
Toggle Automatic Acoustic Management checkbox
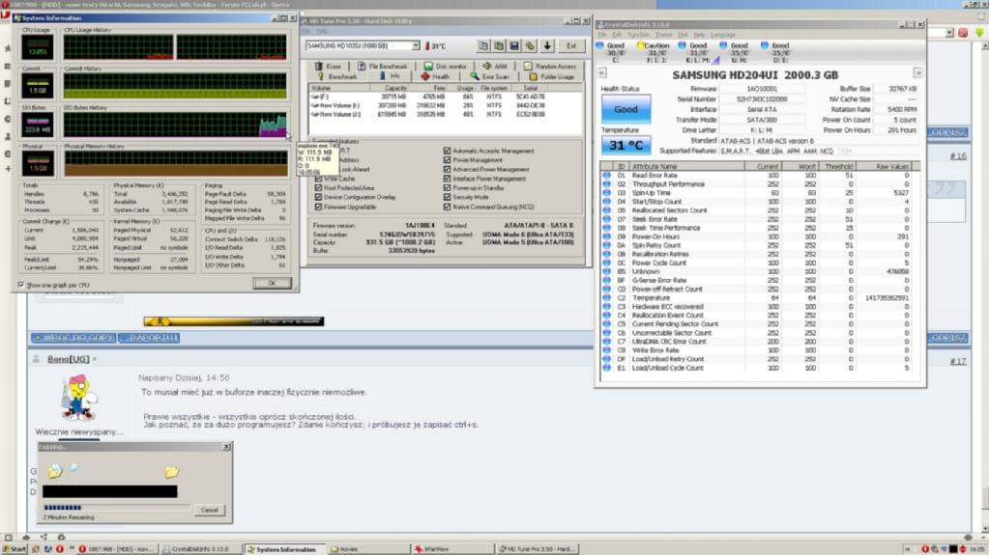point(447,151)
